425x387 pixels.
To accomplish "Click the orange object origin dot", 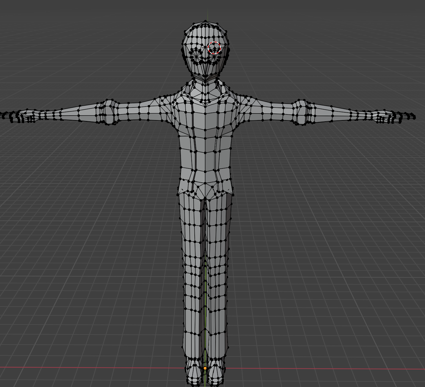I will pos(205,368).
